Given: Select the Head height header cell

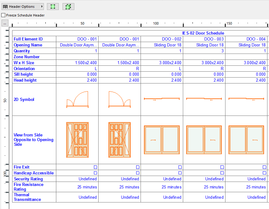Looking at the screenshot, I should pos(34,80).
